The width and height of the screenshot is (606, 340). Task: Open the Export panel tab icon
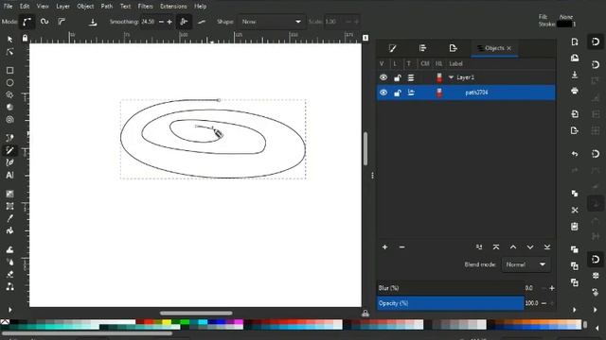[453, 48]
